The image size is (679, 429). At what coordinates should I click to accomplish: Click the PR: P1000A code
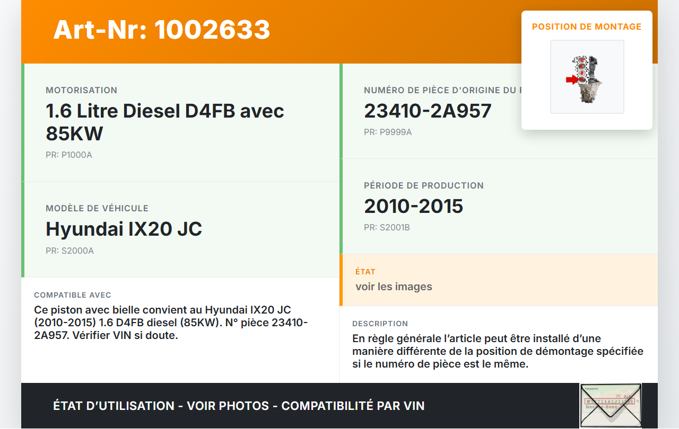(x=69, y=155)
